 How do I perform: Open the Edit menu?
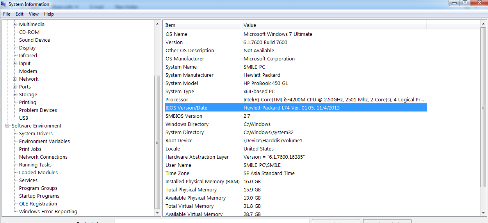point(20,14)
